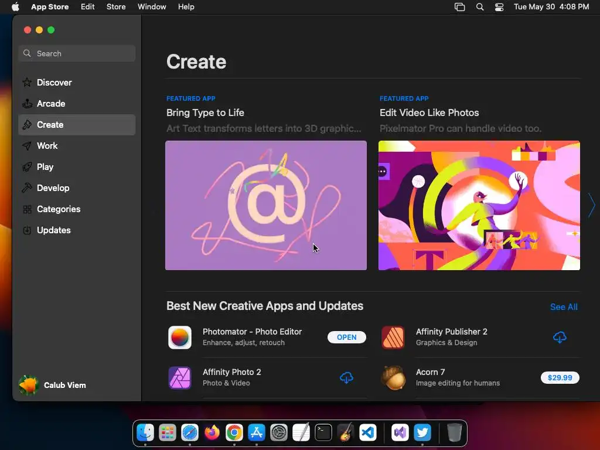Viewport: 600px width, 450px height.
Task: Open Visual Studio from the Dock
Action: coord(400,433)
